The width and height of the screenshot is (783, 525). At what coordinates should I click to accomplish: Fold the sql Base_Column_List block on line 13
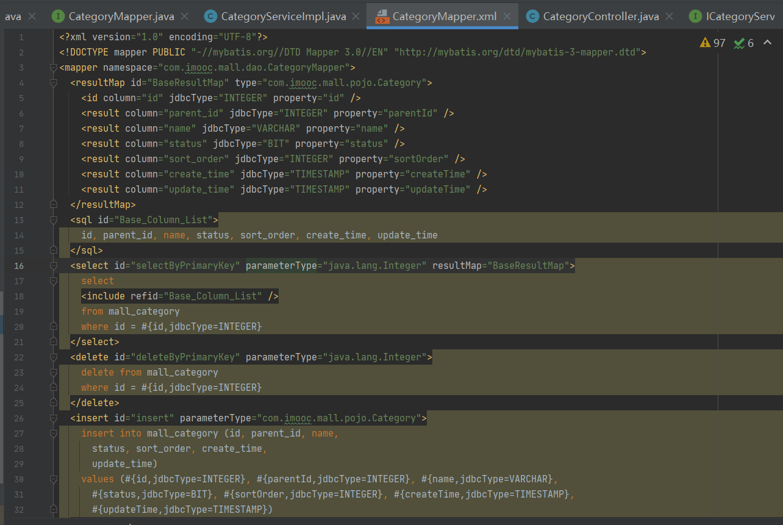tap(54, 220)
